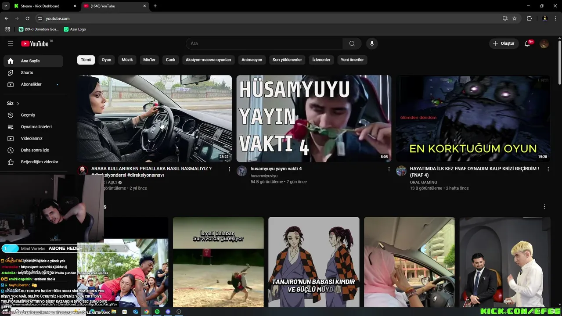Open the Azar Logo bookmark
Image resolution: width=562 pixels, height=316 pixels.
point(75,29)
